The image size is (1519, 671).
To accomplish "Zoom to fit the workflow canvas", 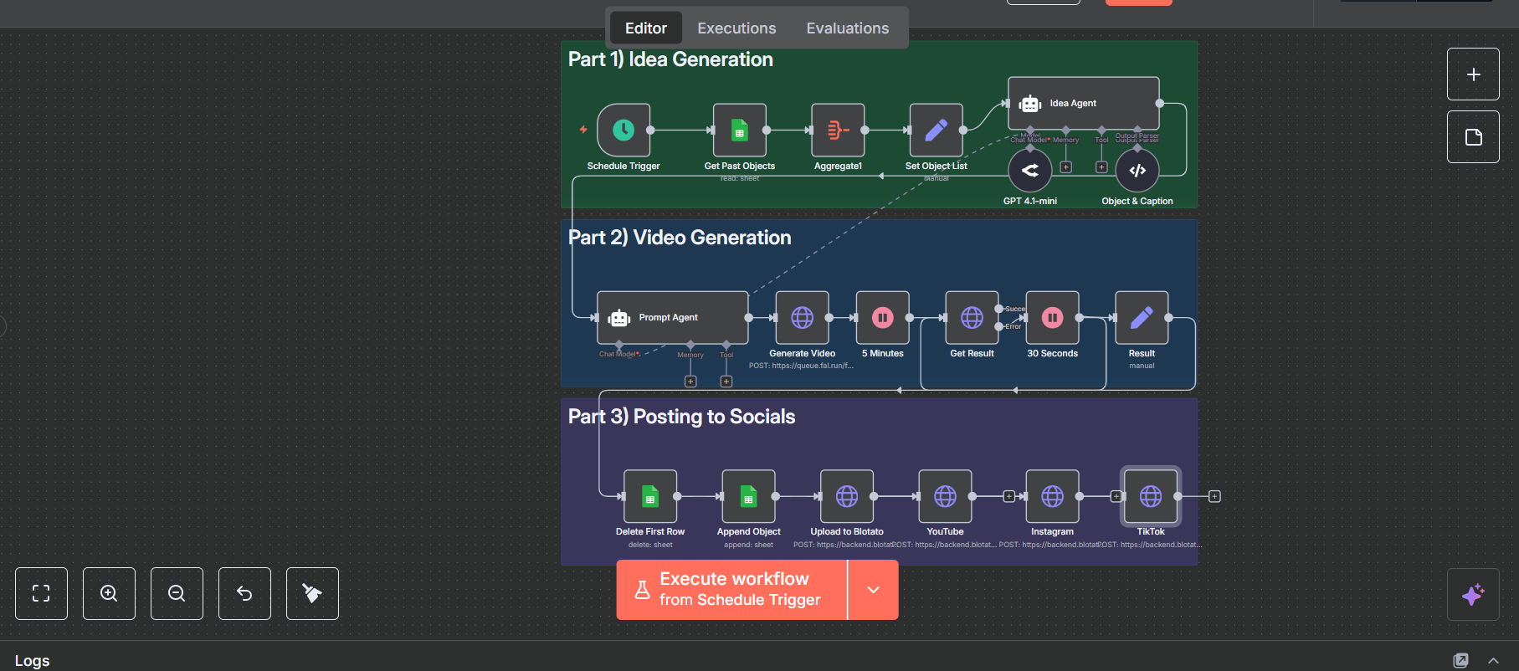I will click(x=41, y=593).
